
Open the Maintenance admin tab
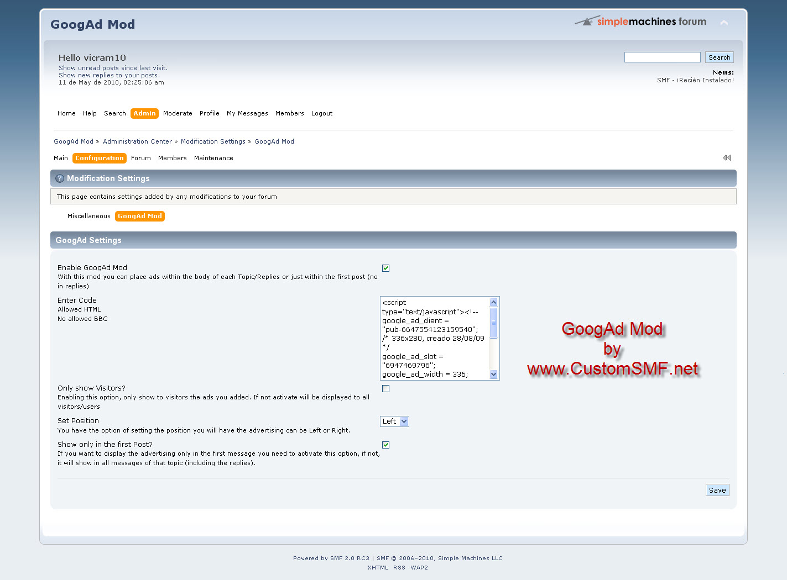(x=213, y=158)
